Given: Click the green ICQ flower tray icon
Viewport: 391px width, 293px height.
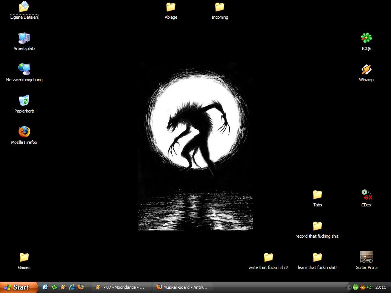Looking at the screenshot, I should (355, 287).
